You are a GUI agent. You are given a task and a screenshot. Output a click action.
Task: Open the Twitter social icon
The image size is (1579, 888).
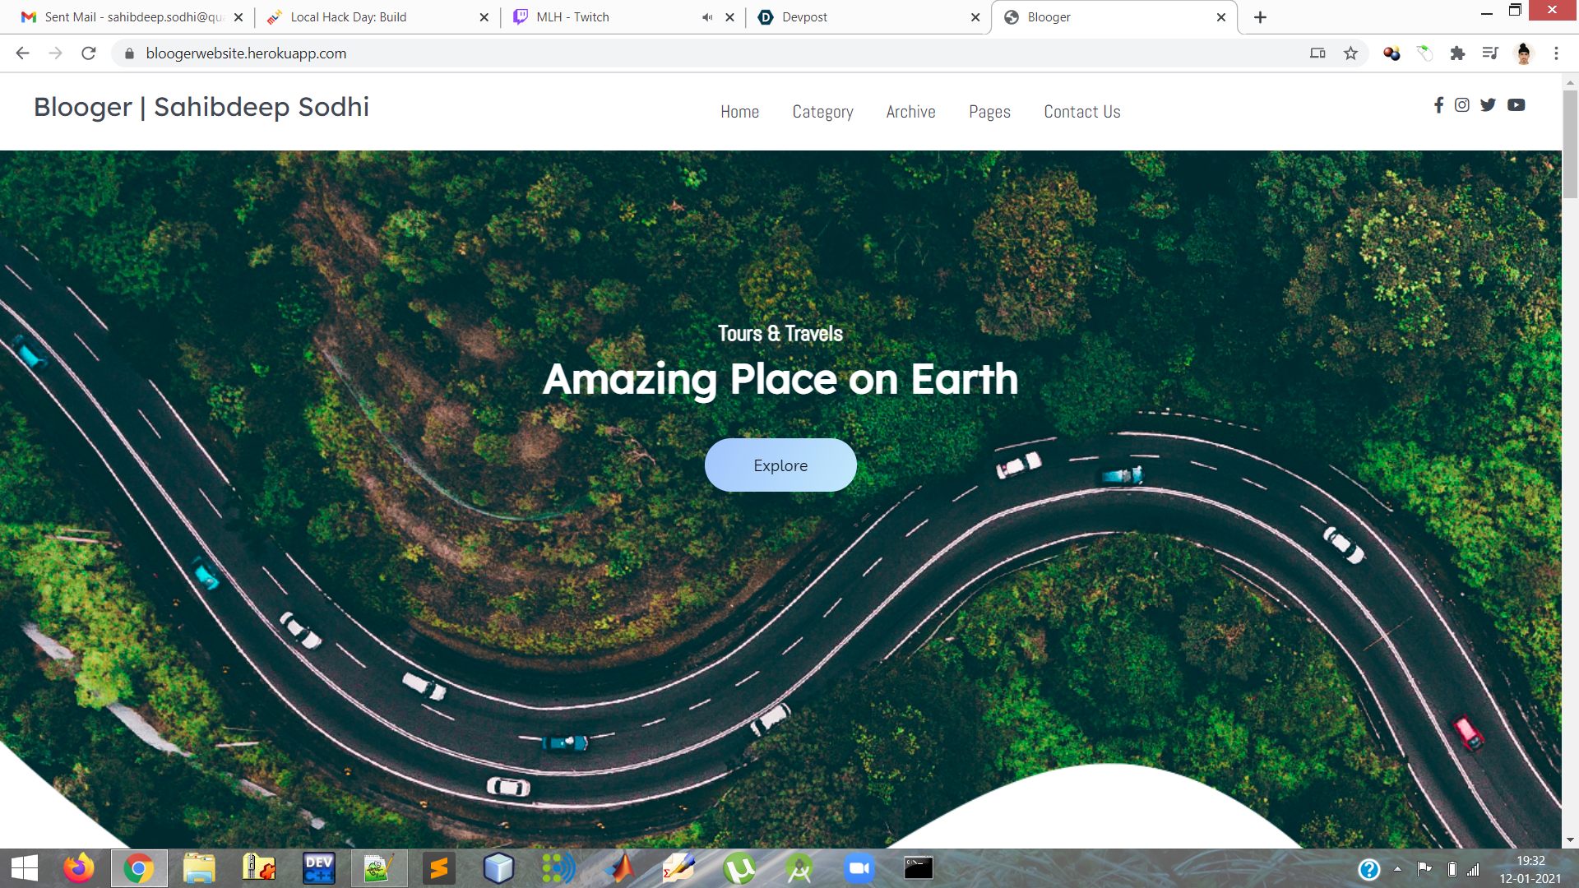[1488, 105]
